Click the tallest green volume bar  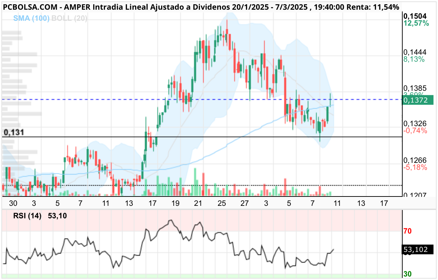coord(195,182)
